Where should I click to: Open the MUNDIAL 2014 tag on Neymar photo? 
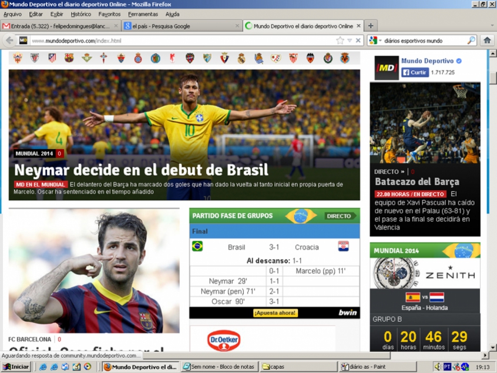click(34, 154)
